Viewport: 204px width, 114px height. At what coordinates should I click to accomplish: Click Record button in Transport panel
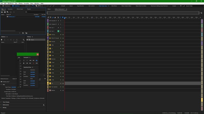(x=33, y=63)
